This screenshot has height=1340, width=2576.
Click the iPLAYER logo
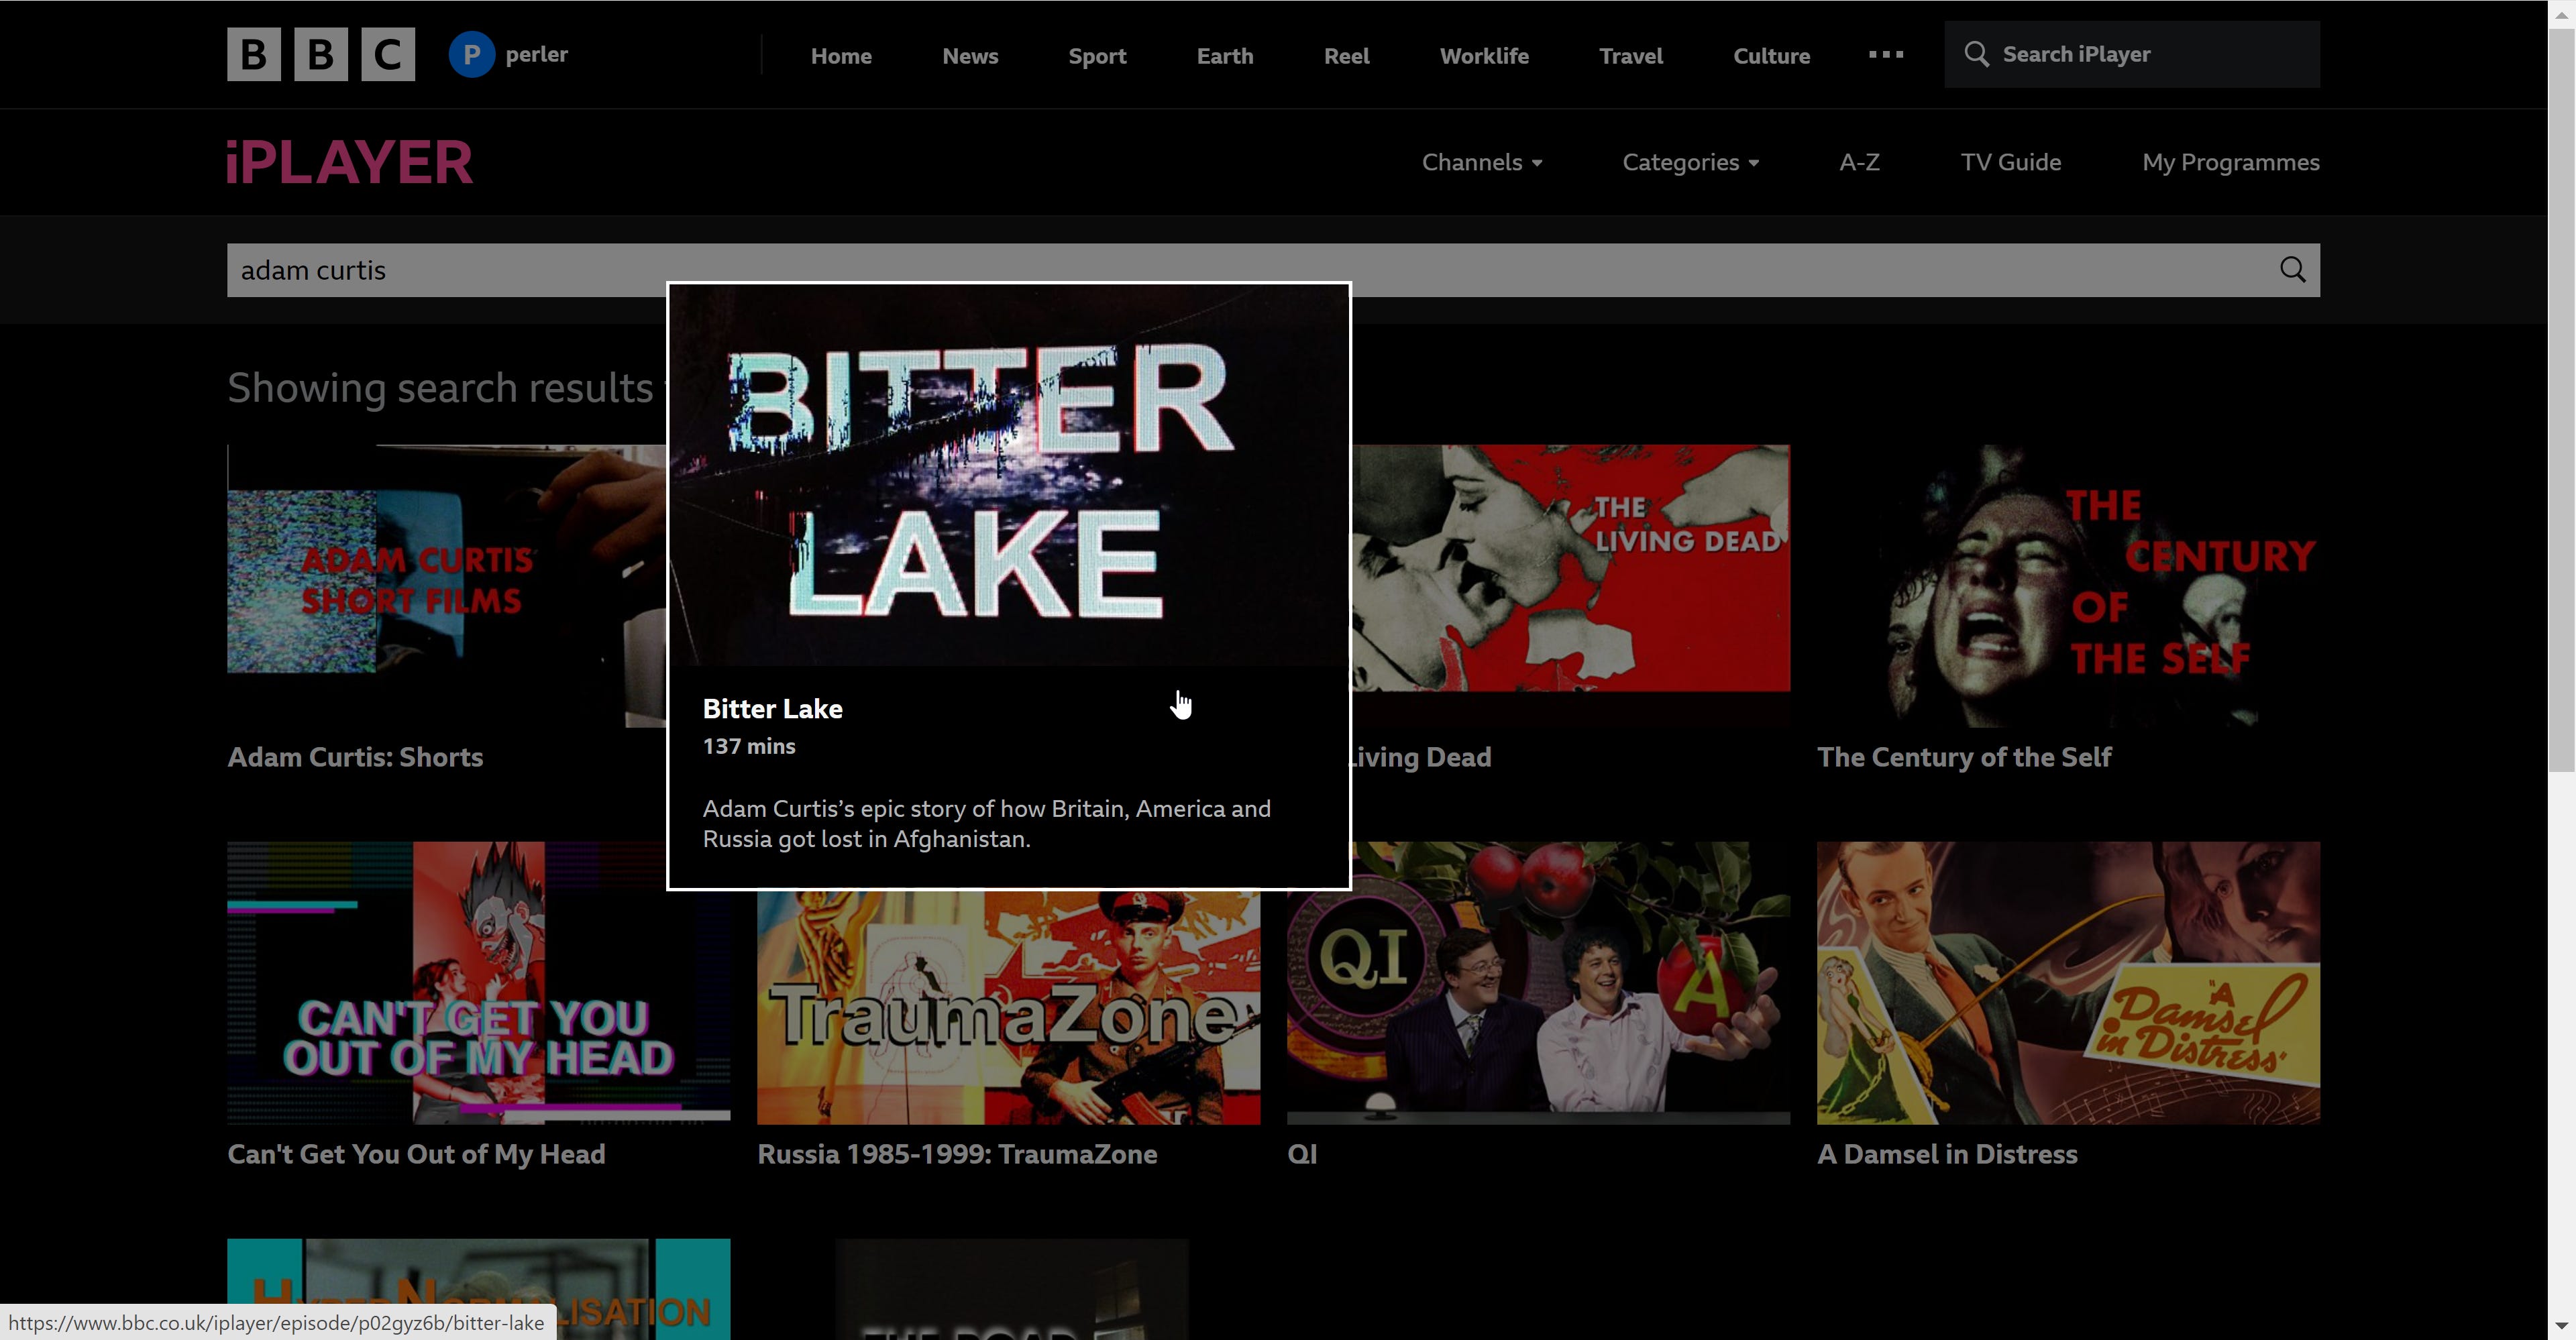click(349, 162)
